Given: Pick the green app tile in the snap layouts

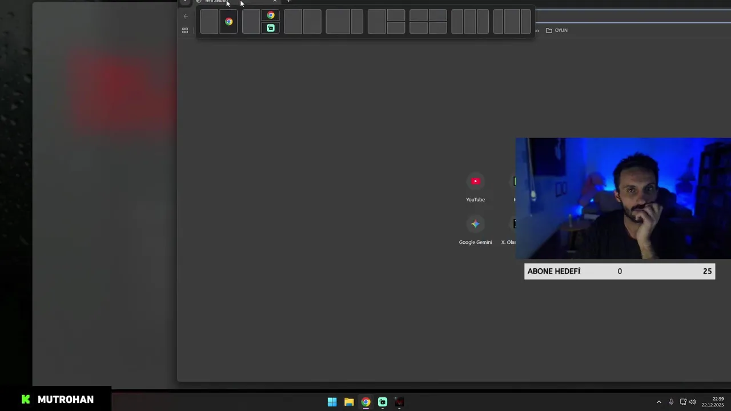Looking at the screenshot, I should coord(271,28).
